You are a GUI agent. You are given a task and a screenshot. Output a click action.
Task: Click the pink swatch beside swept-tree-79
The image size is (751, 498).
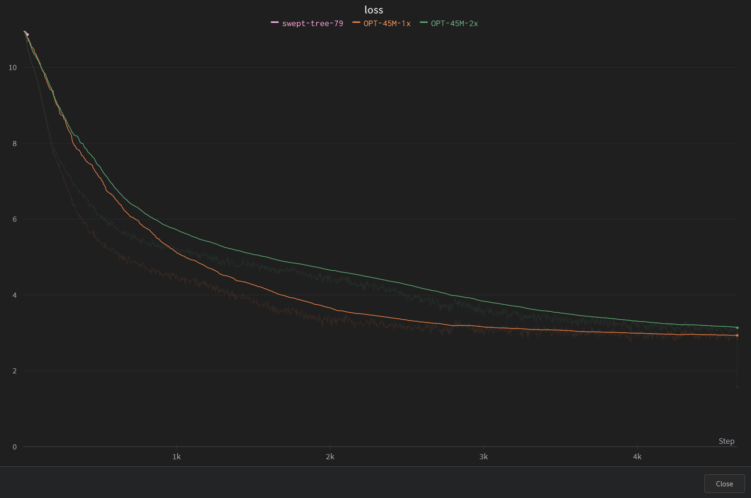(275, 23)
